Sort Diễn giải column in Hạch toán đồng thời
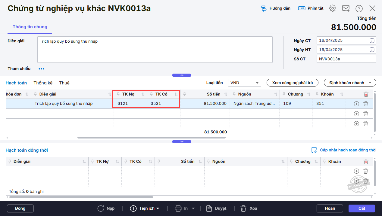Viewport: 382px width, 216px height. [84, 162]
